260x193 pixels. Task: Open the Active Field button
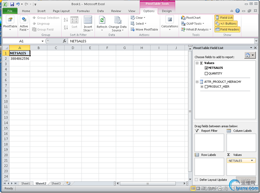coord(24,23)
